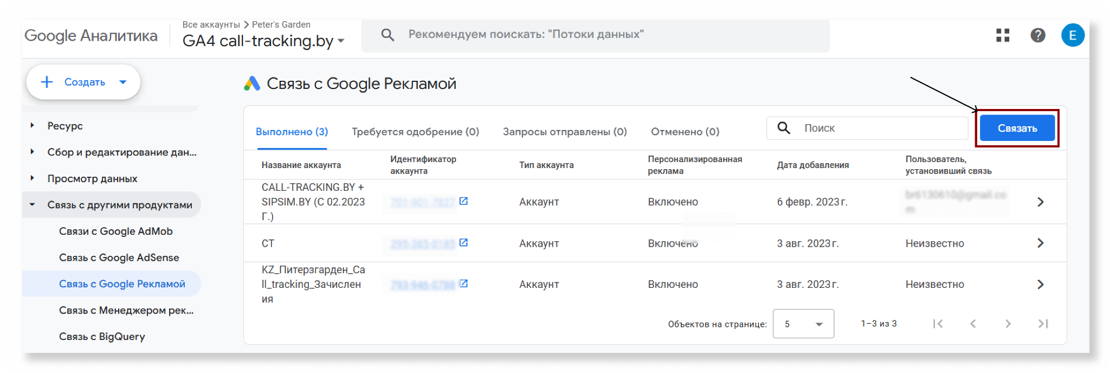Switch to Запросы отправлены (0) tab

[565, 132]
